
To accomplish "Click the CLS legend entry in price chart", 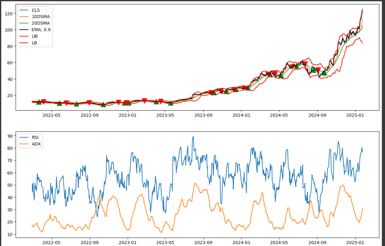I will (36, 10).
